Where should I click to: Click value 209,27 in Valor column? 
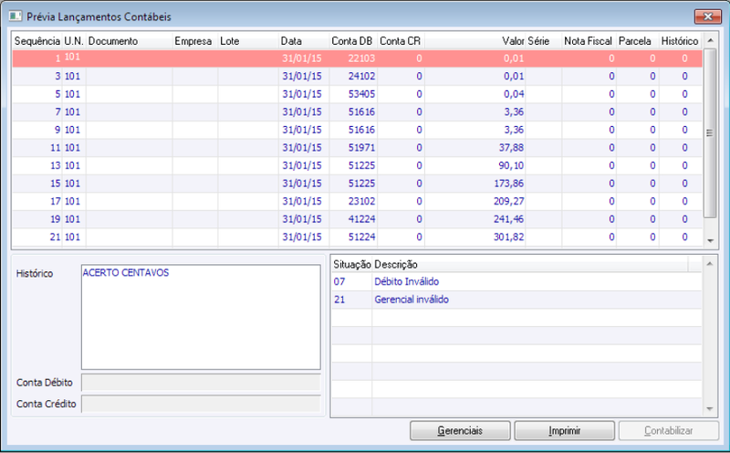point(508,201)
